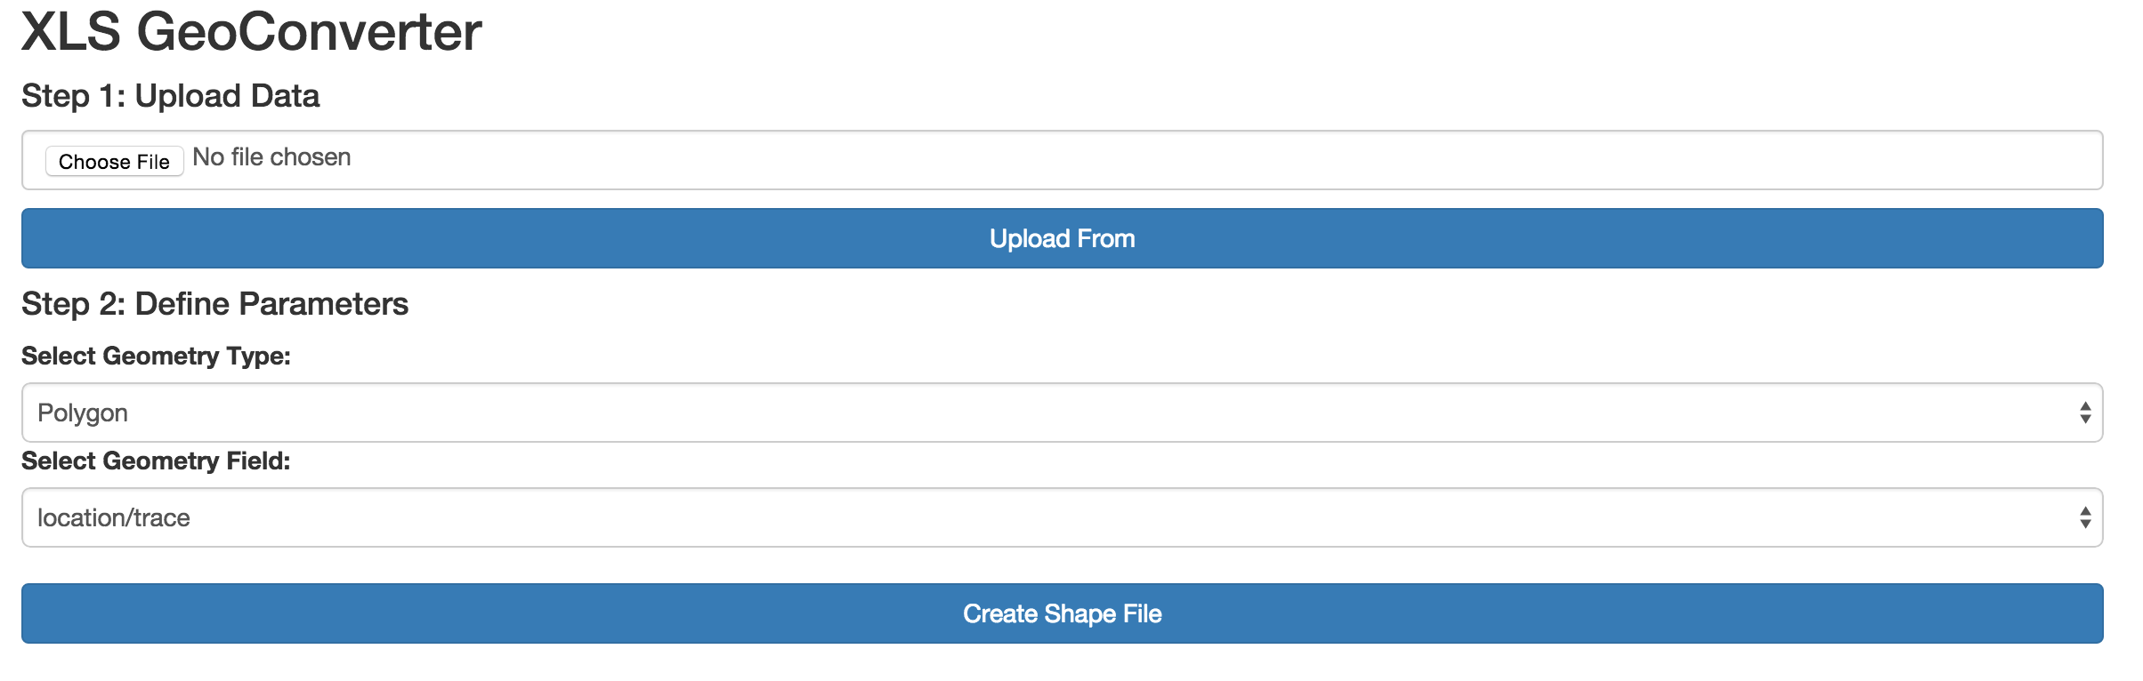Click the 'Step 1: Upload Data' heading
The width and height of the screenshot is (2143, 681).
coord(170,96)
